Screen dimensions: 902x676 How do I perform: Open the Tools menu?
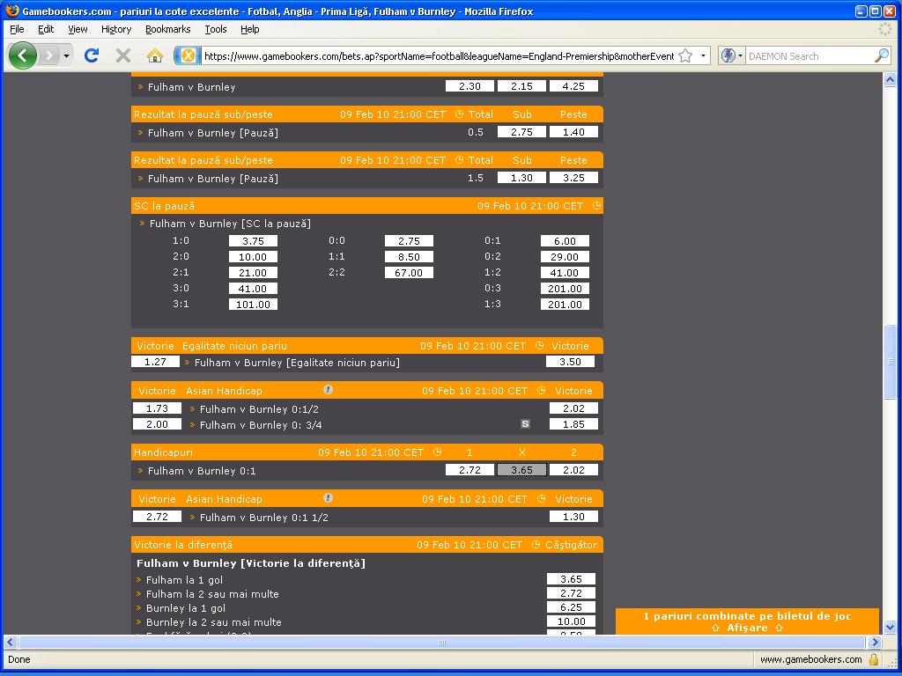click(216, 29)
